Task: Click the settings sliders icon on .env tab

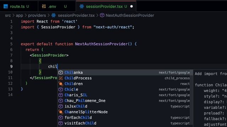Action: click(44, 6)
